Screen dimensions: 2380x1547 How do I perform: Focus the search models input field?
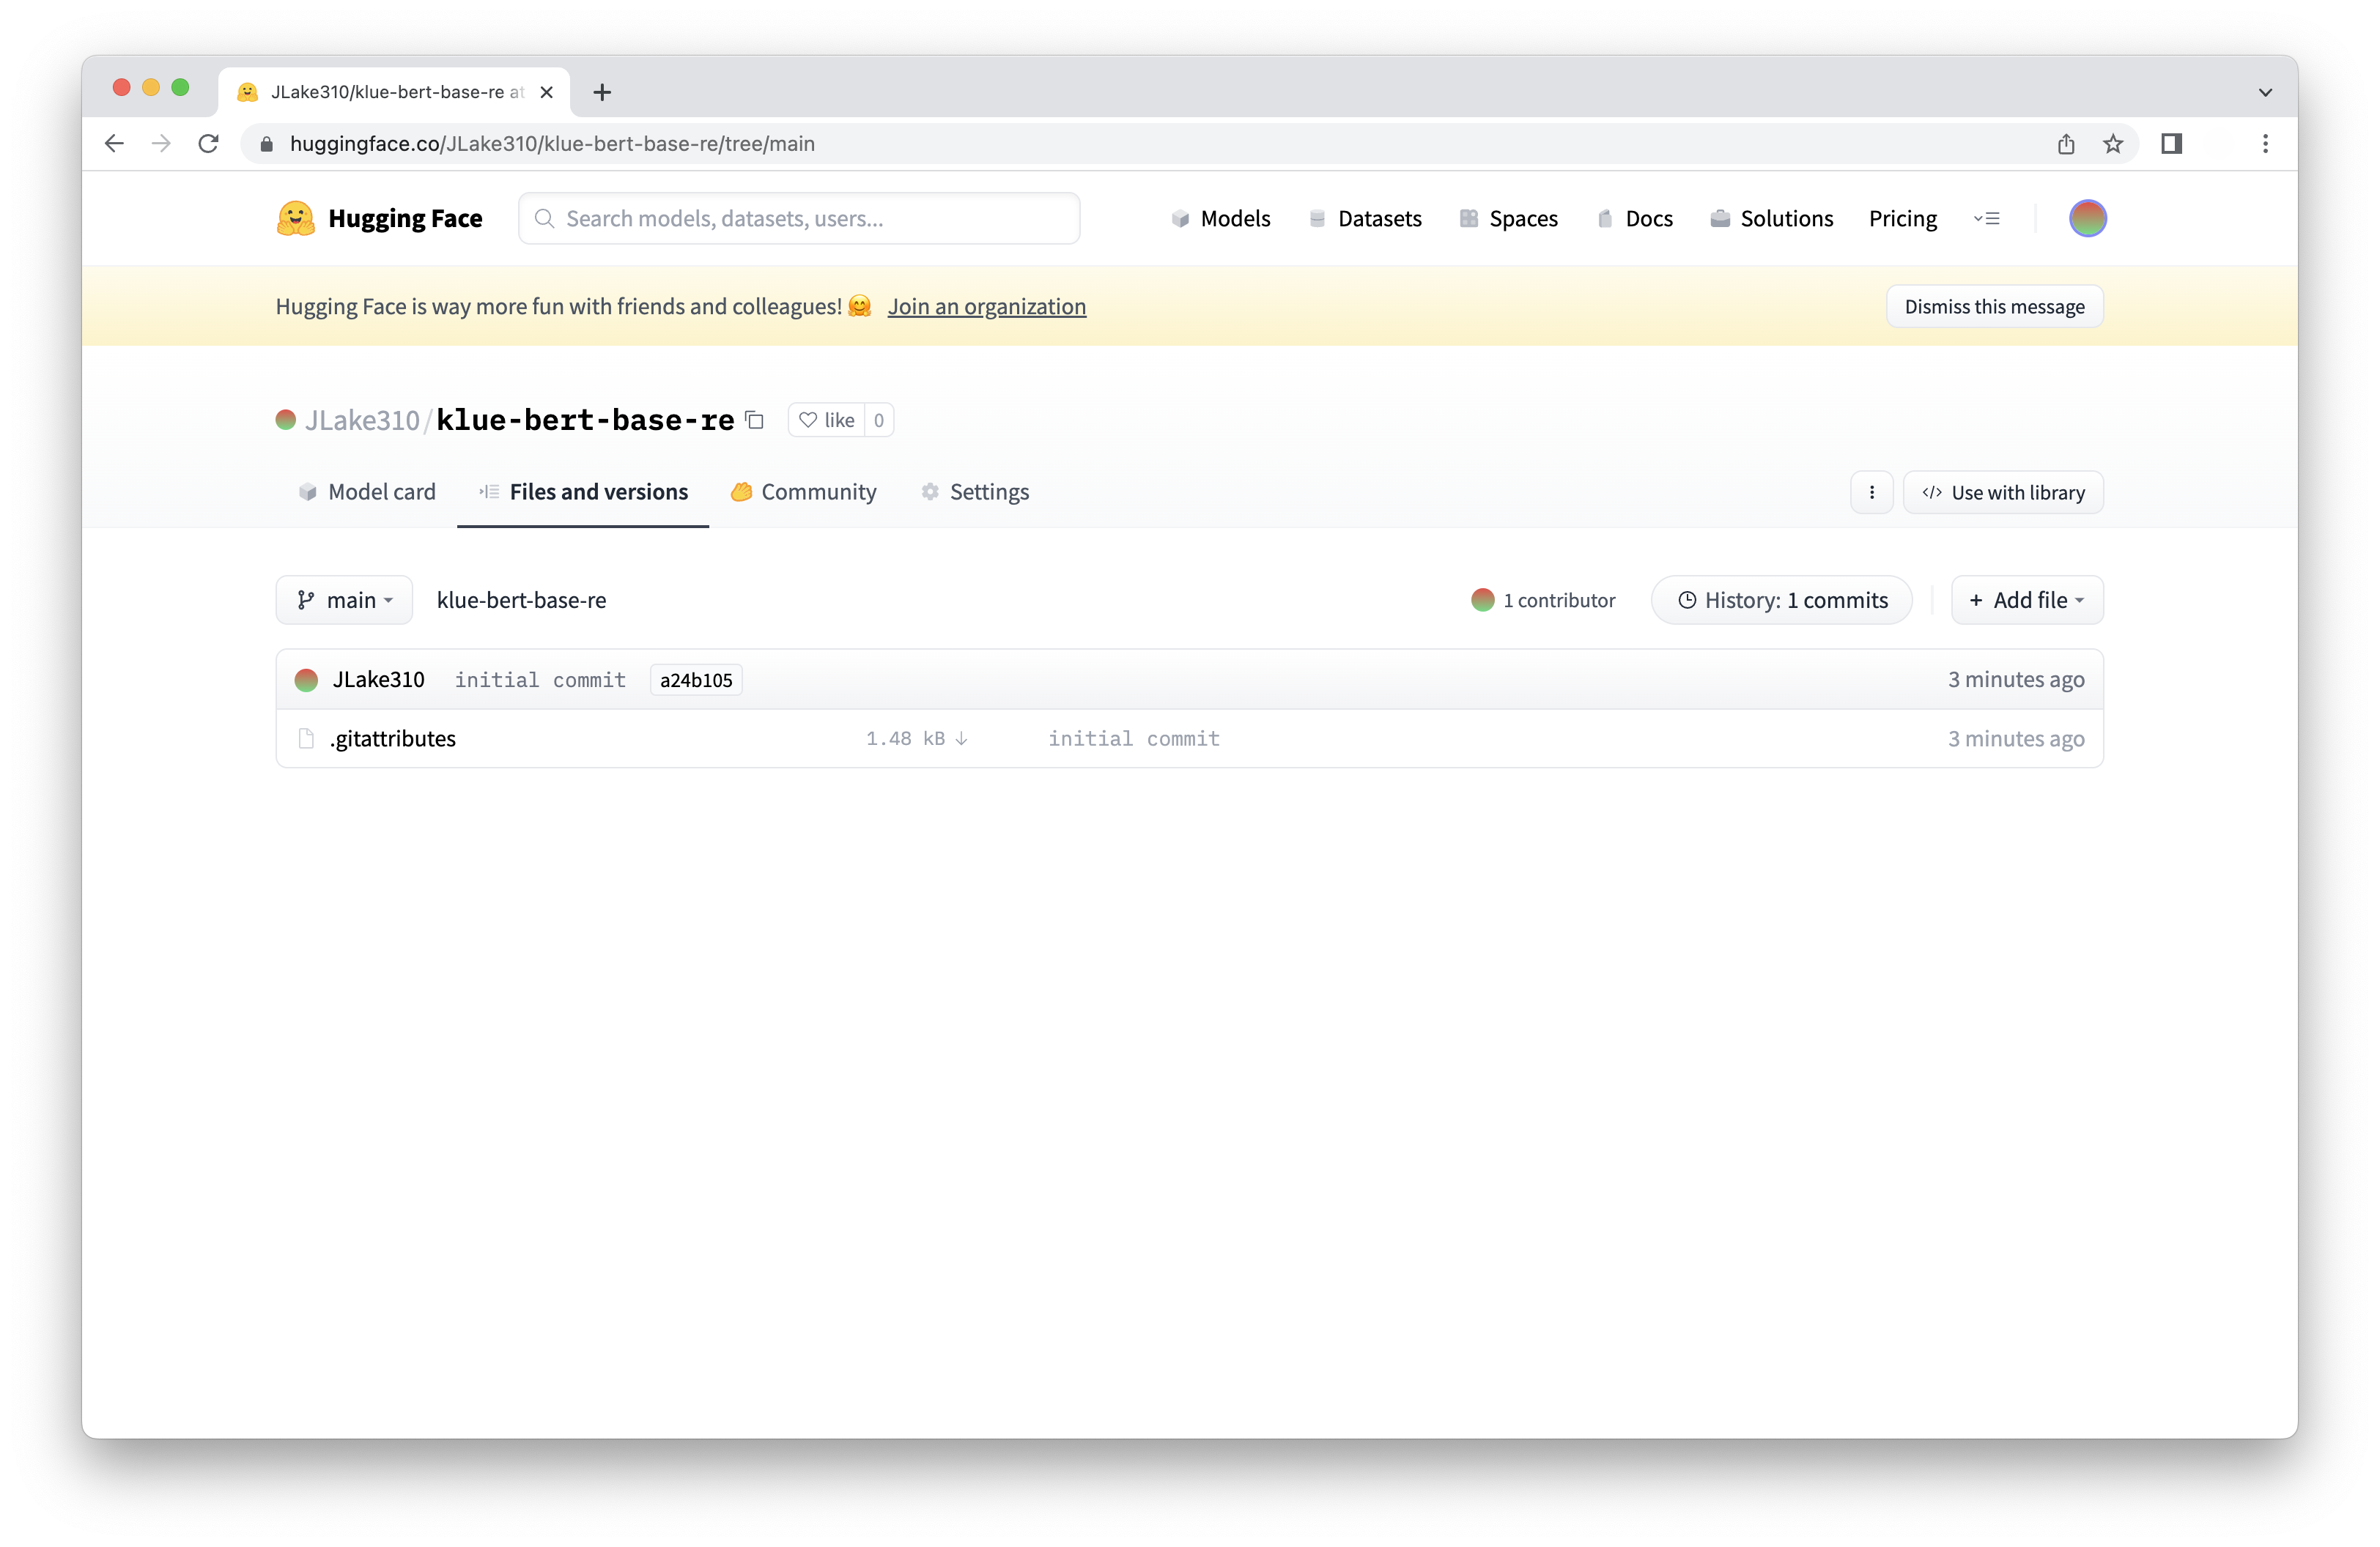coord(800,218)
